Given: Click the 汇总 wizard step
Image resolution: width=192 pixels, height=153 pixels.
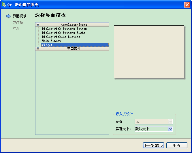Looking at the screenshot, I should pyautogui.click(x=16, y=29).
